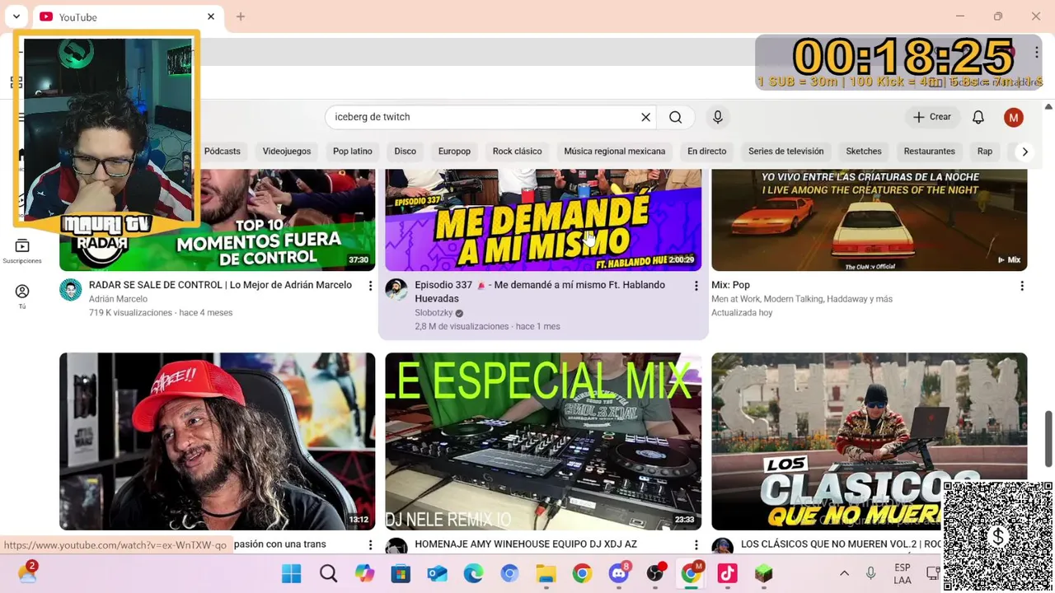Play the Mix: Pop thumbnail with cars
The image size is (1055, 593).
pyautogui.click(x=869, y=220)
